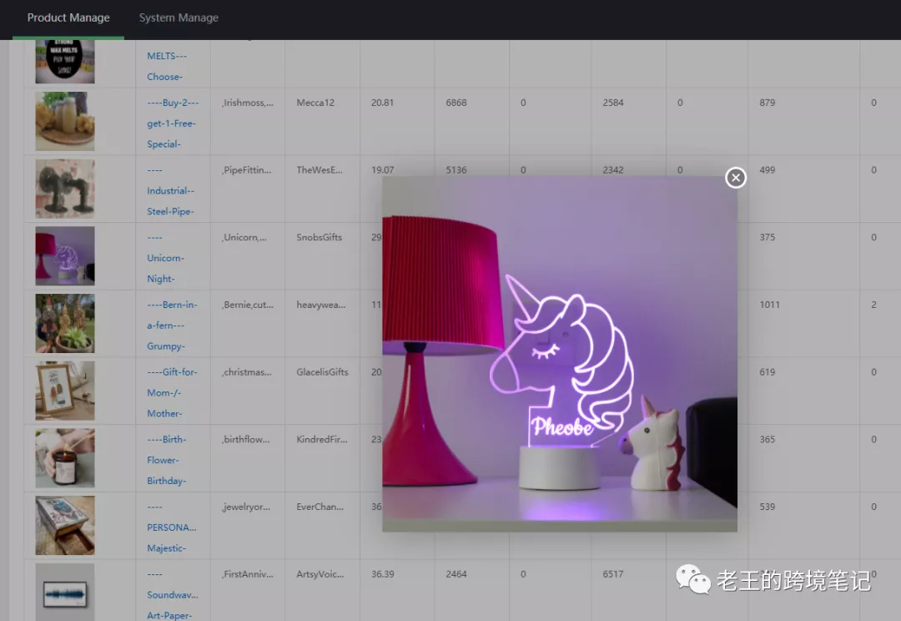
Task: Open the soundwave art thumbnail
Action: pyautogui.click(x=65, y=592)
